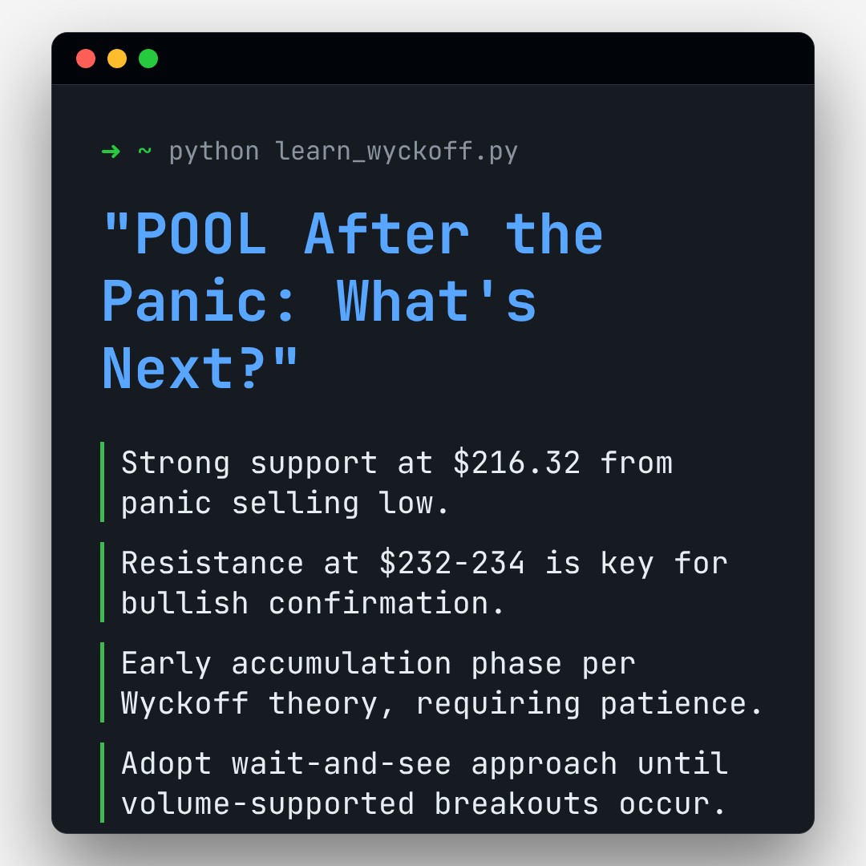Click green bar beside Strong support bullet
This screenshot has height=866, width=866.
103,482
